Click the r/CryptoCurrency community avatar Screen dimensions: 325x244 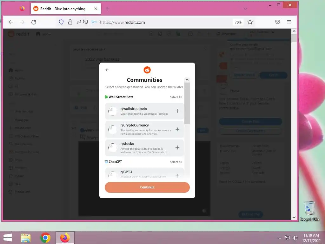pyautogui.click(x=113, y=130)
